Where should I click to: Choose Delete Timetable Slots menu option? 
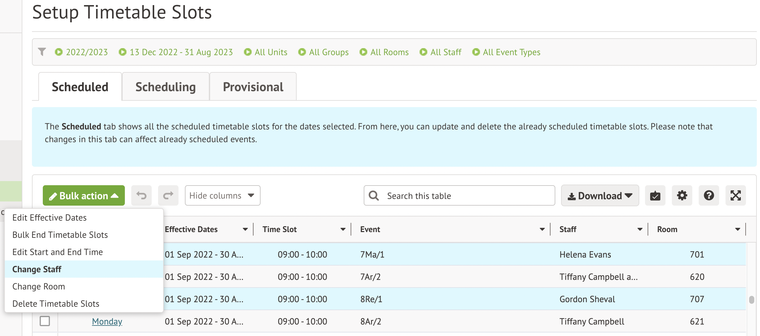click(56, 303)
